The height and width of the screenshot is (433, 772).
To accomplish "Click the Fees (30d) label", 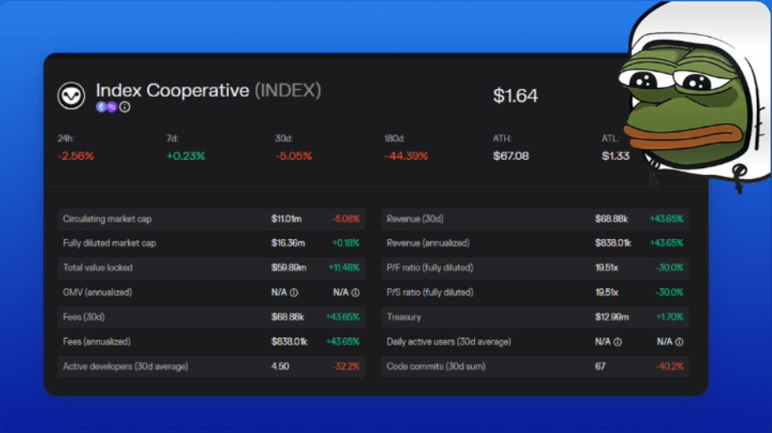I will [x=84, y=317].
